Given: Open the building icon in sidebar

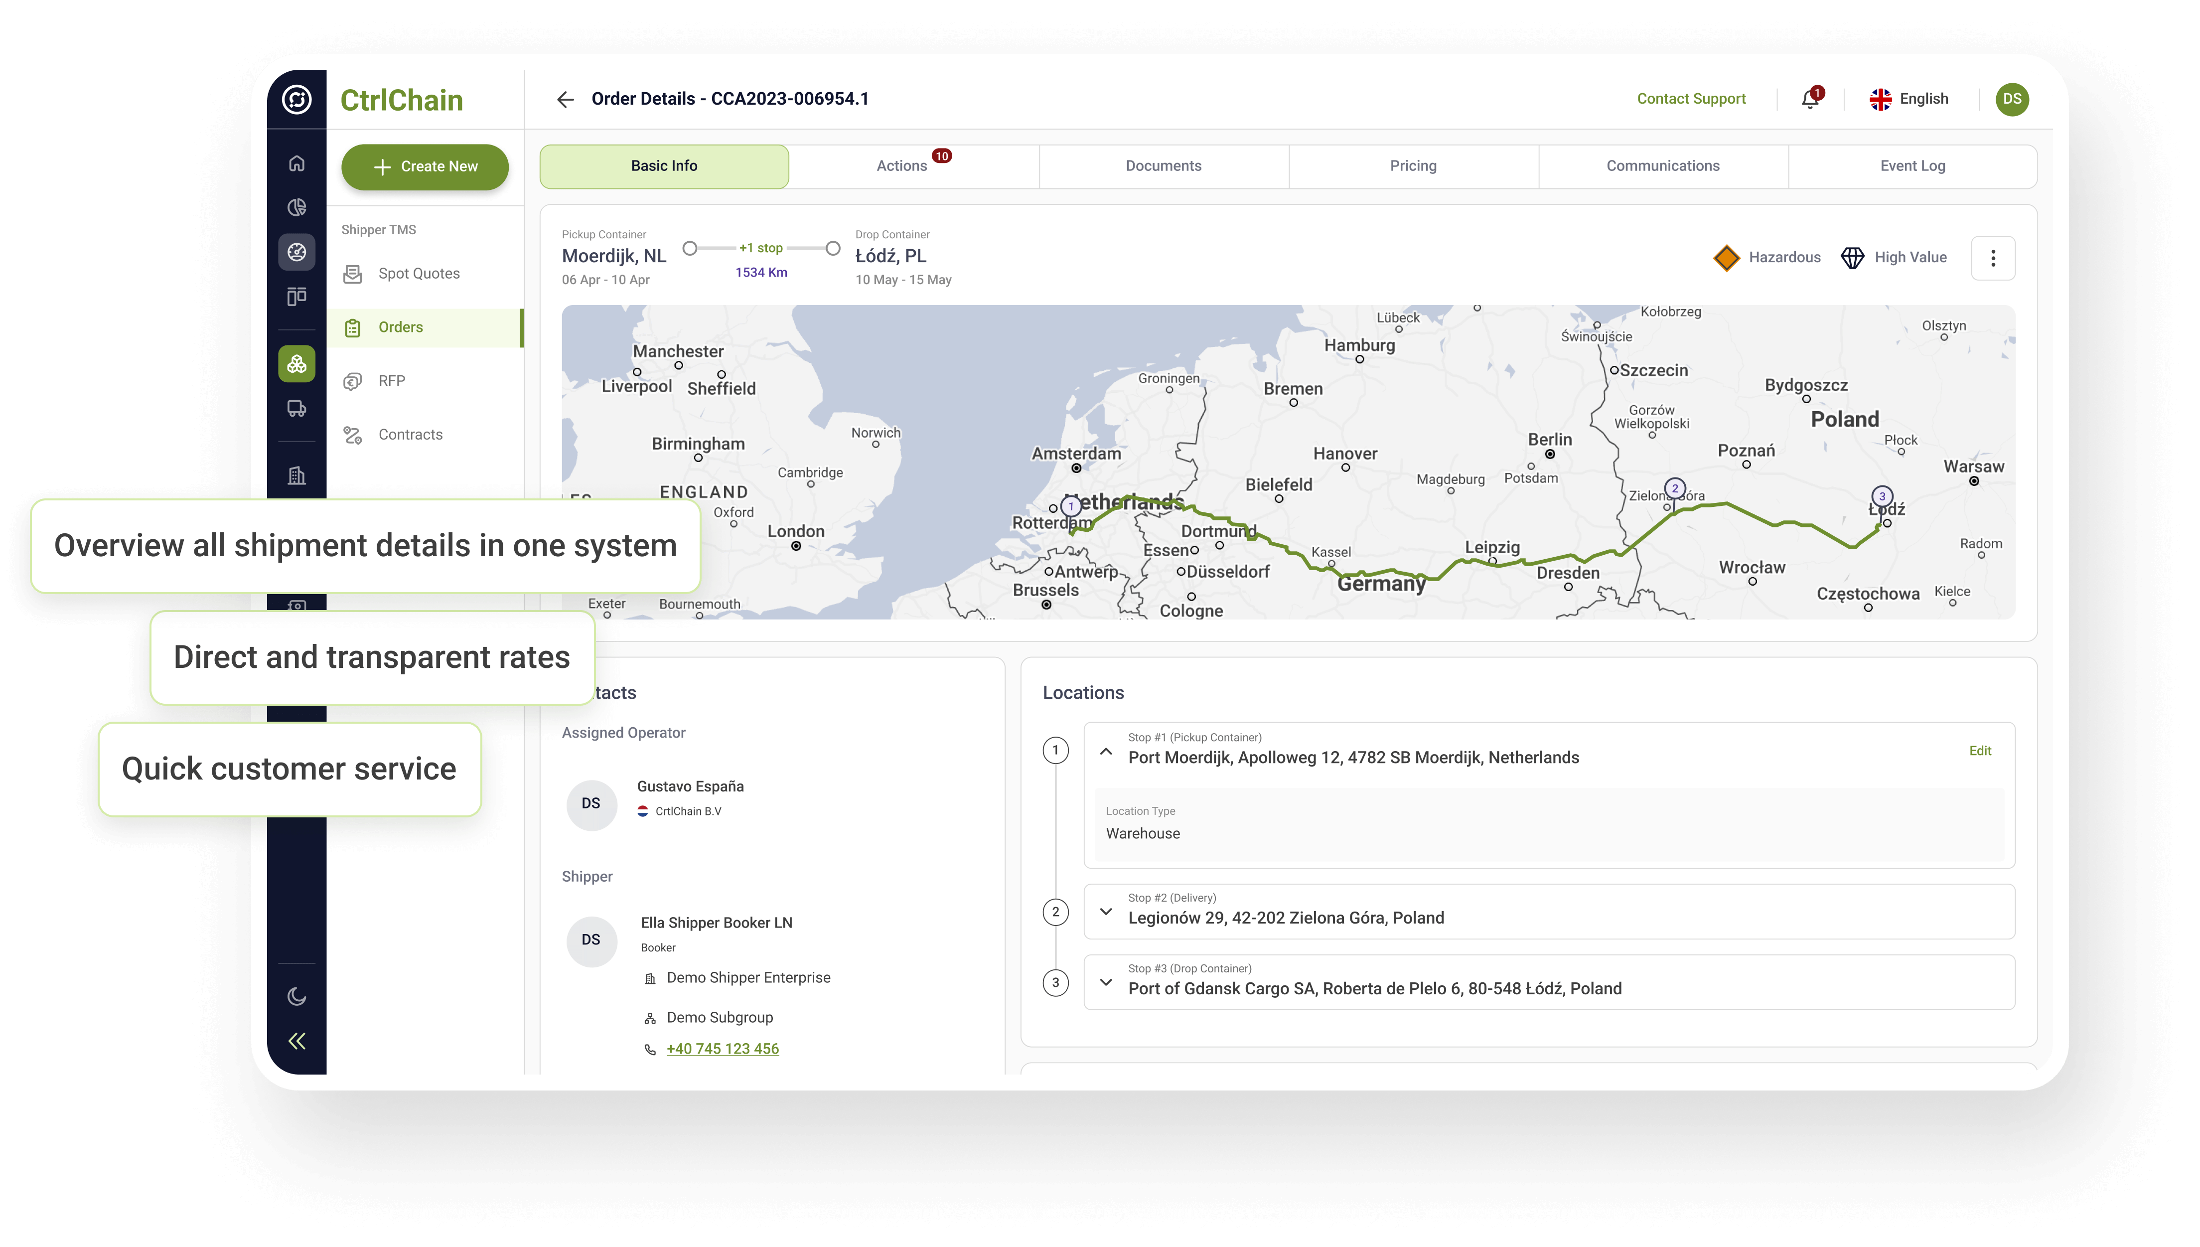Looking at the screenshot, I should click(x=296, y=475).
